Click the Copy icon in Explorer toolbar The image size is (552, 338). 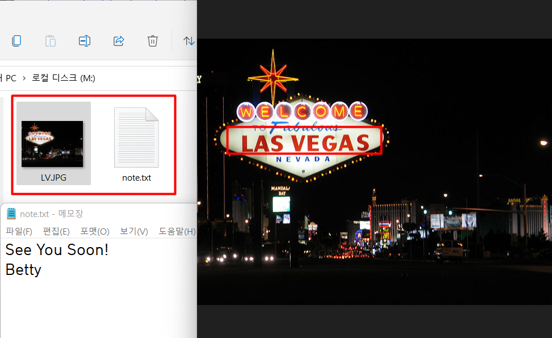[x=16, y=41]
